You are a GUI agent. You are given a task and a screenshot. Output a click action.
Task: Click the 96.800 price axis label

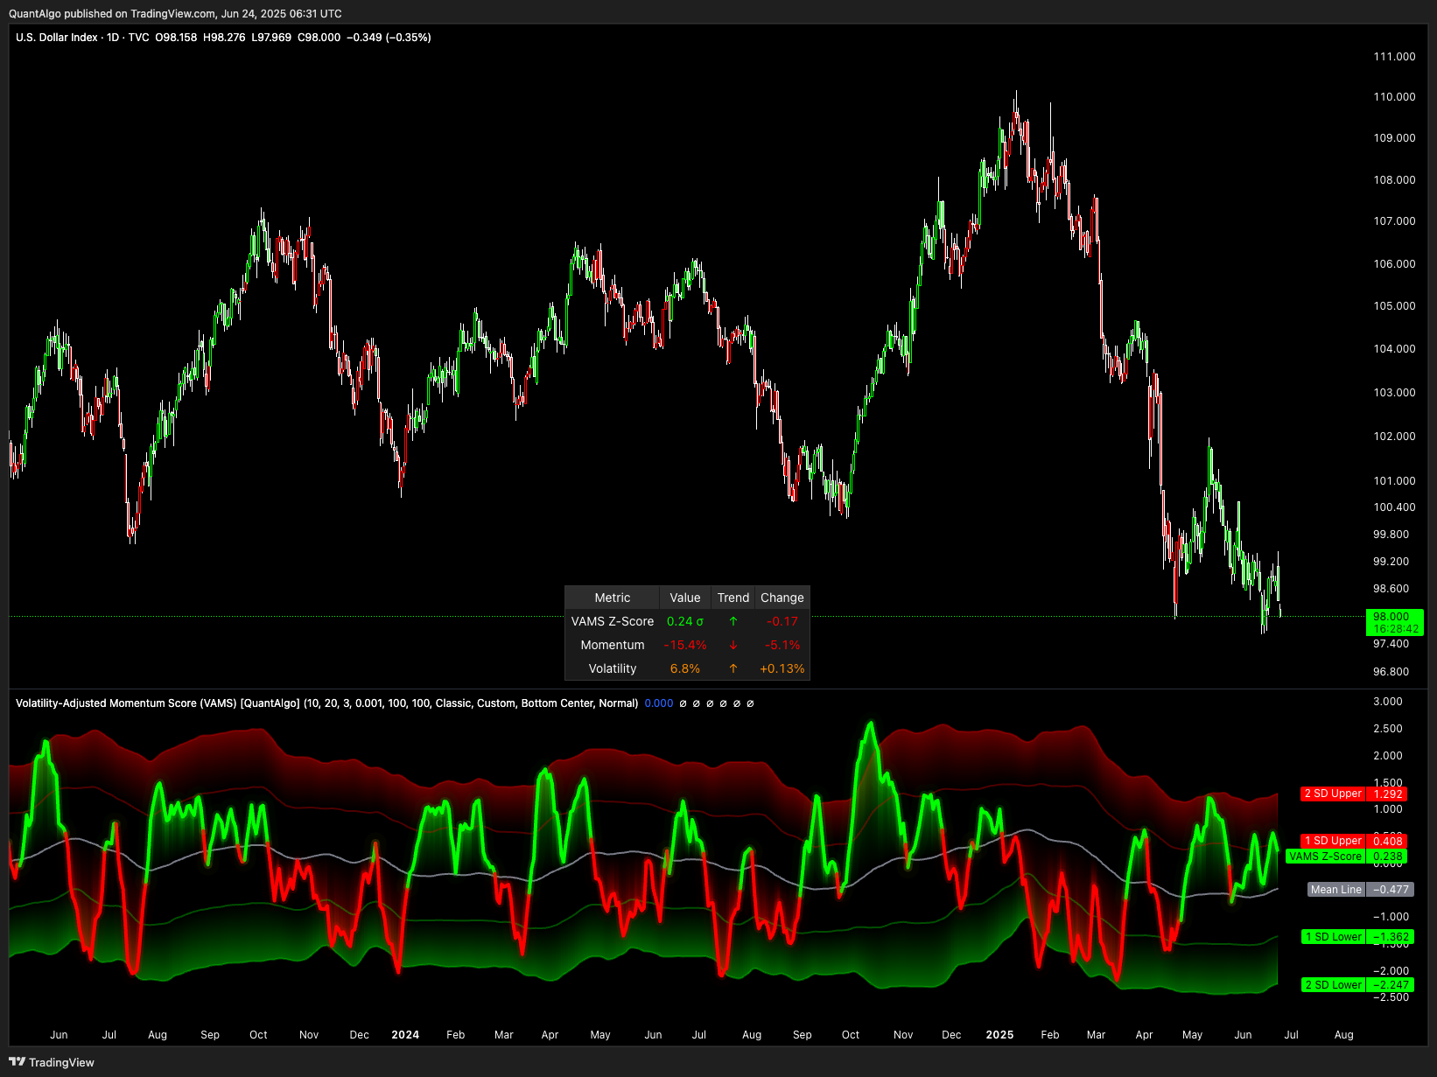coord(1391,671)
